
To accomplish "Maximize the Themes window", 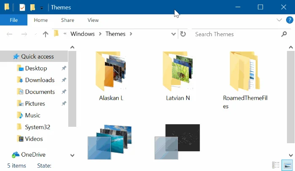I will tap(260, 7).
